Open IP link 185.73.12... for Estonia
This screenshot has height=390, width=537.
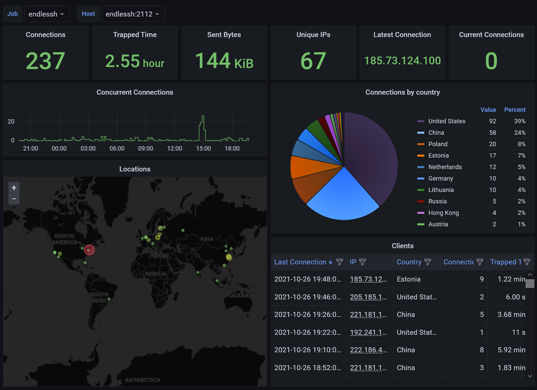click(368, 279)
